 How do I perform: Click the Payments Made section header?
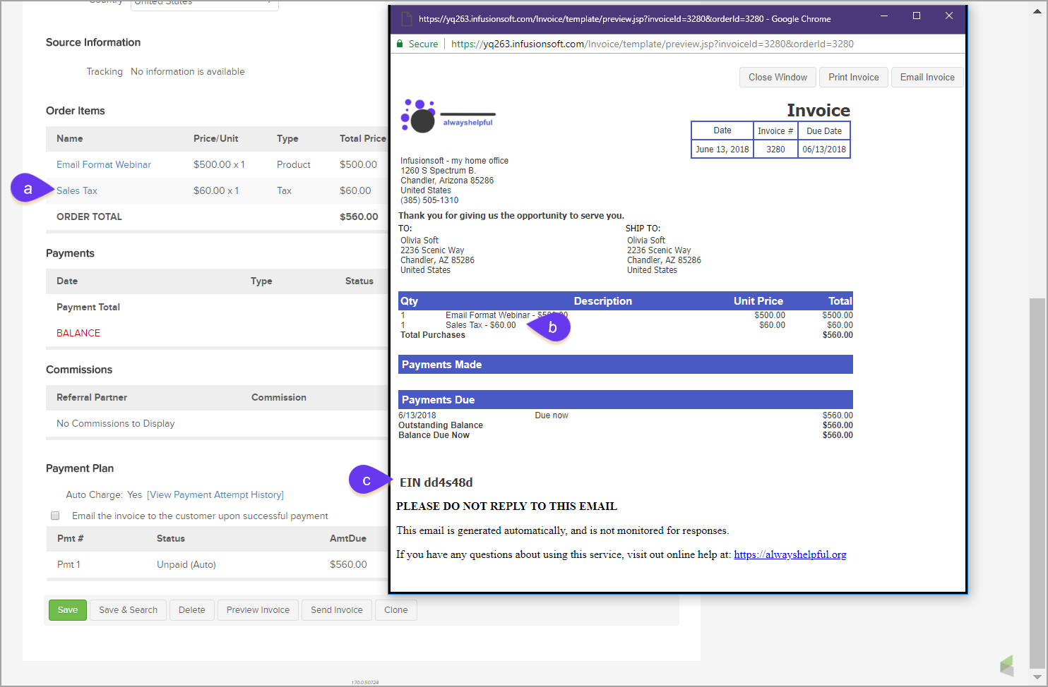coord(626,365)
